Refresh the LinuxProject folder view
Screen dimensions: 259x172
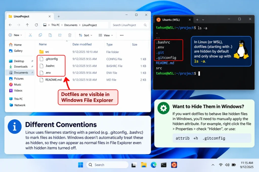(36, 25)
